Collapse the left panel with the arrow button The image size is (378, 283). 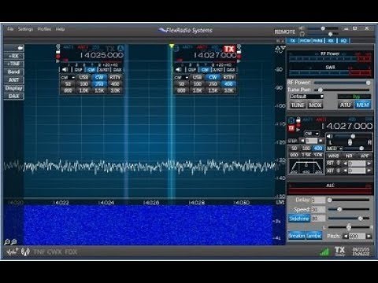tap(14, 48)
